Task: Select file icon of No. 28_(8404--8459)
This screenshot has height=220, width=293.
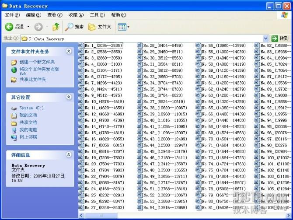Action: click(140, 45)
